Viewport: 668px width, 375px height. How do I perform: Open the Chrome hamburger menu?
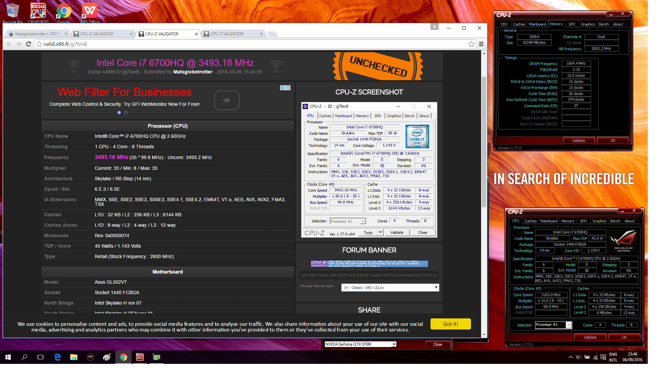(x=481, y=44)
